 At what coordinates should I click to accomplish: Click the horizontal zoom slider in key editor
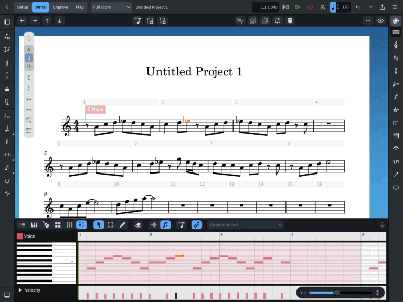[337, 293]
